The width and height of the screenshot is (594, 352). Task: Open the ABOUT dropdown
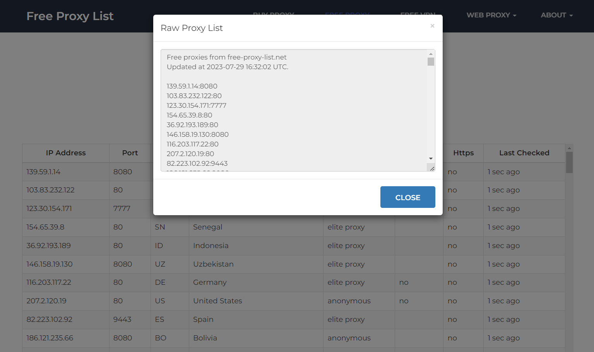pos(553,15)
